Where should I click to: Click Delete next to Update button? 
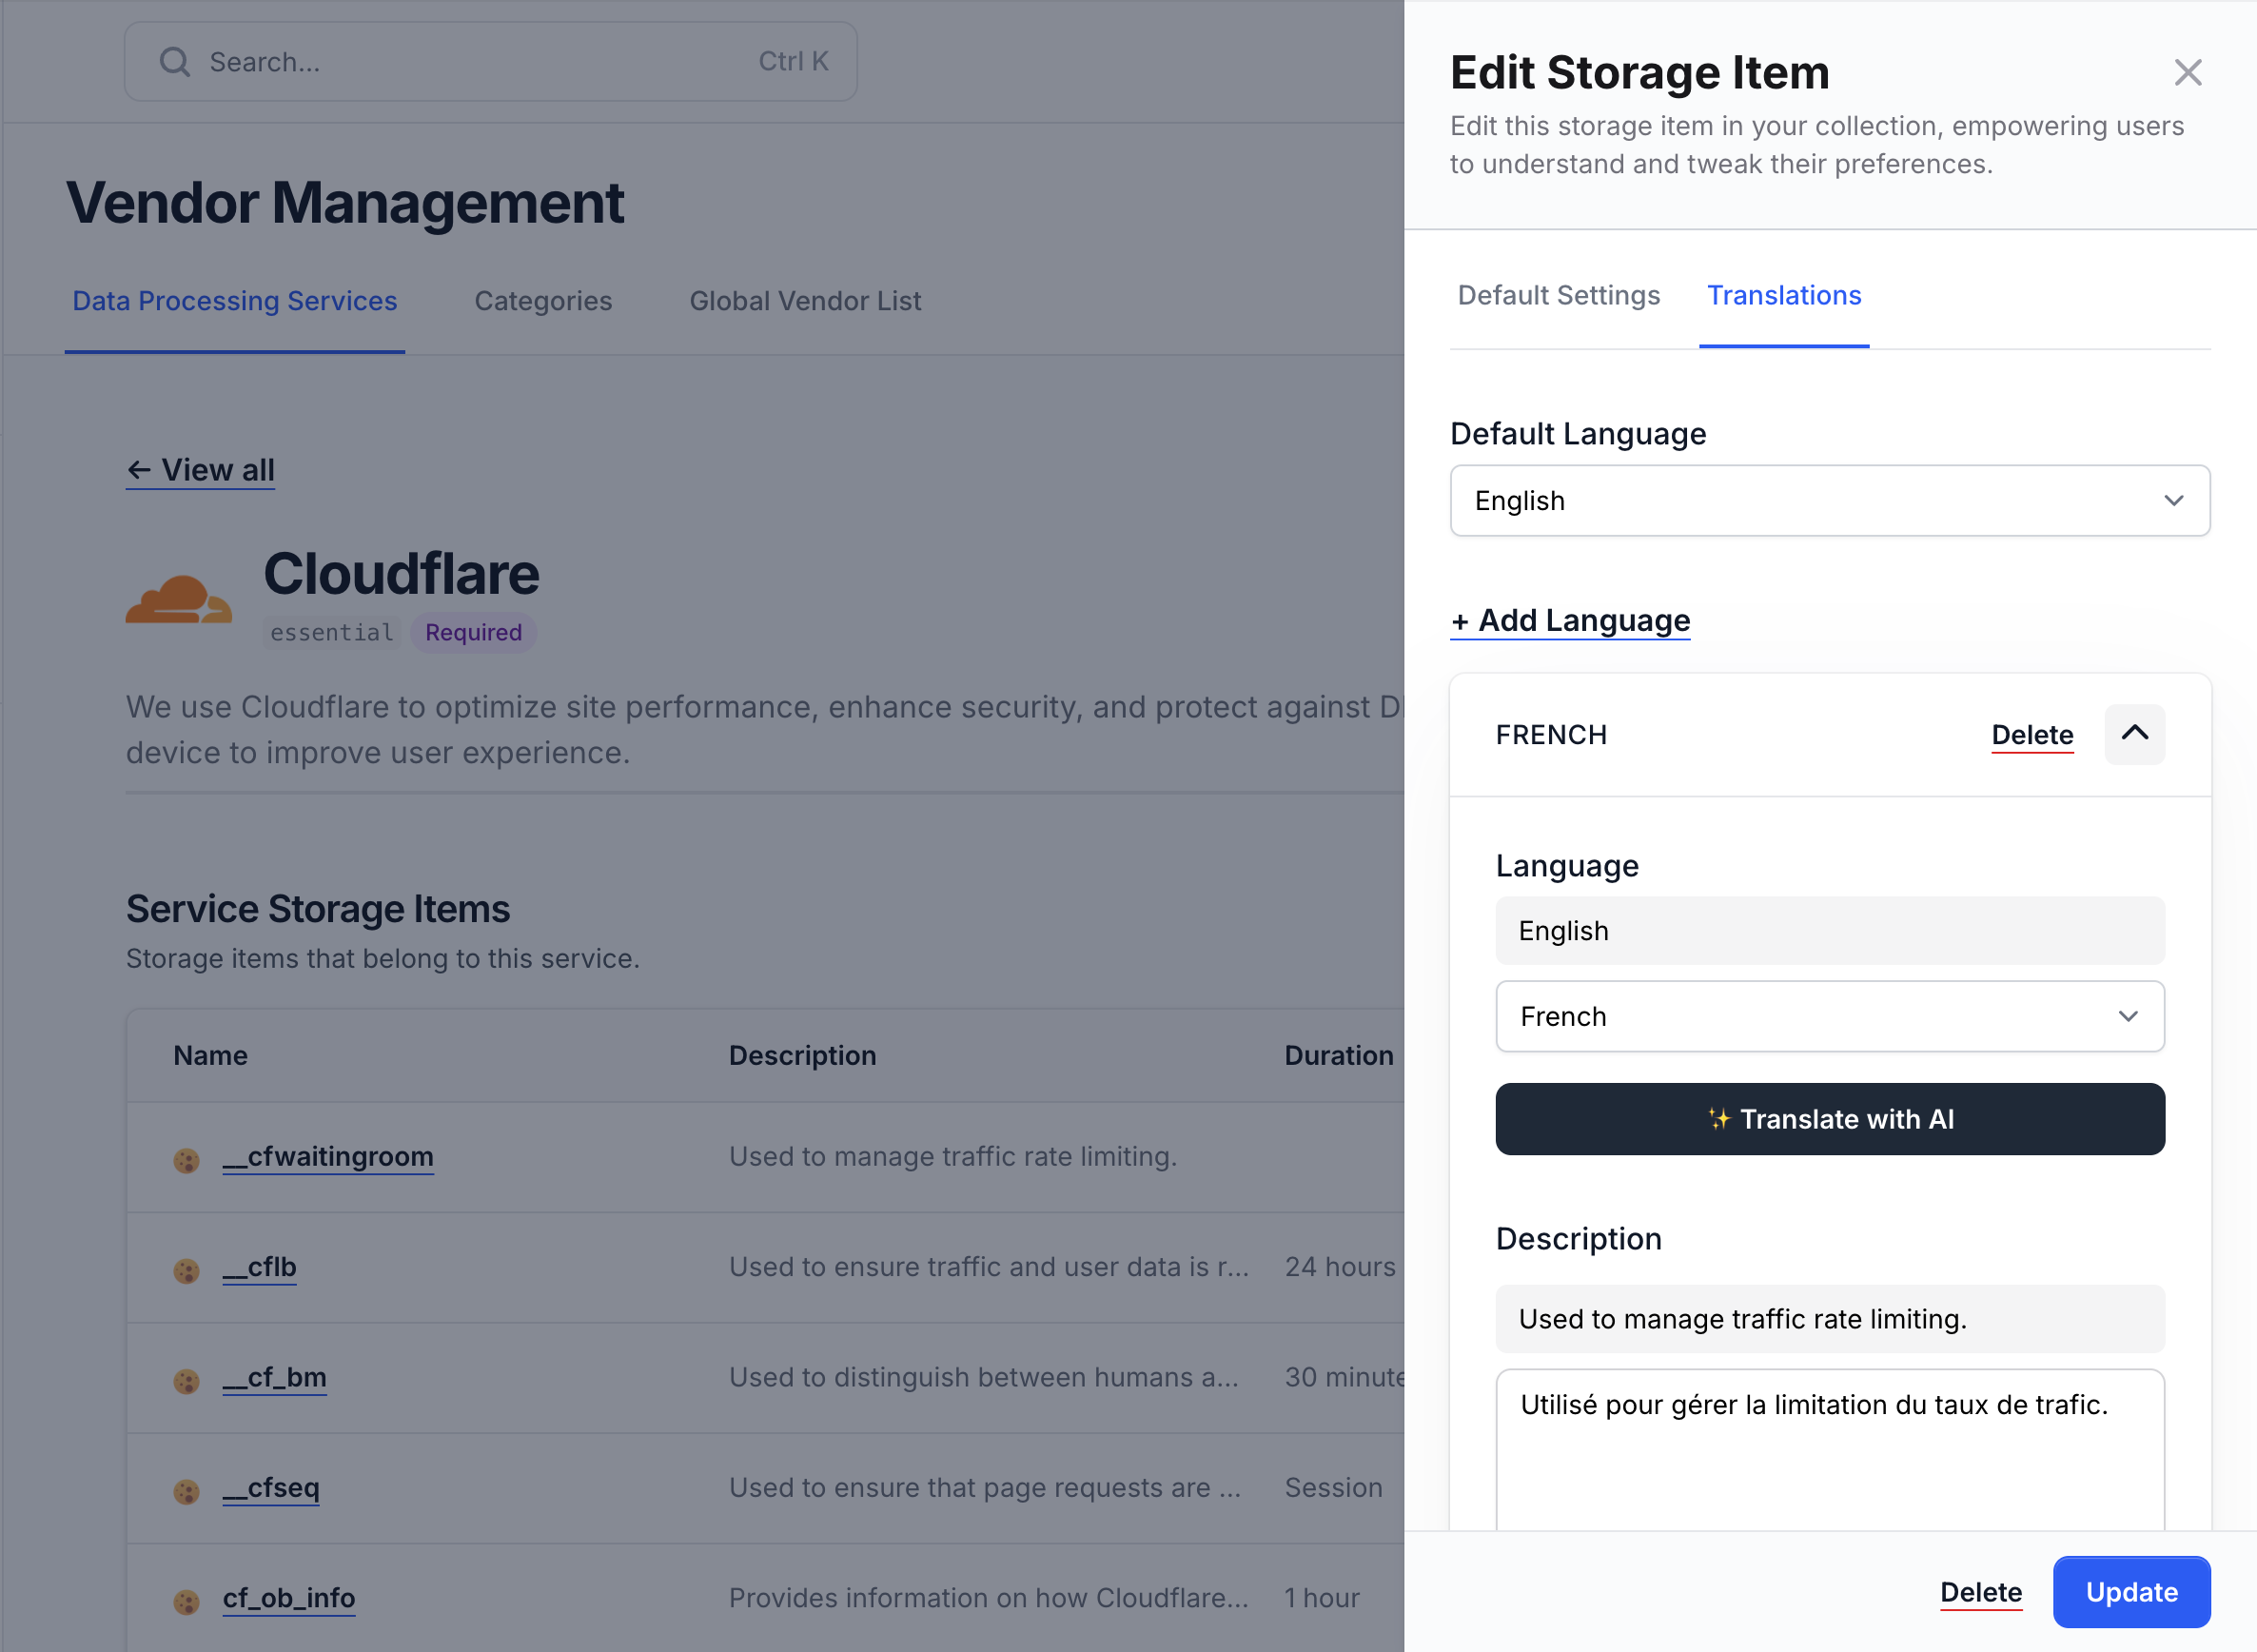[1980, 1592]
